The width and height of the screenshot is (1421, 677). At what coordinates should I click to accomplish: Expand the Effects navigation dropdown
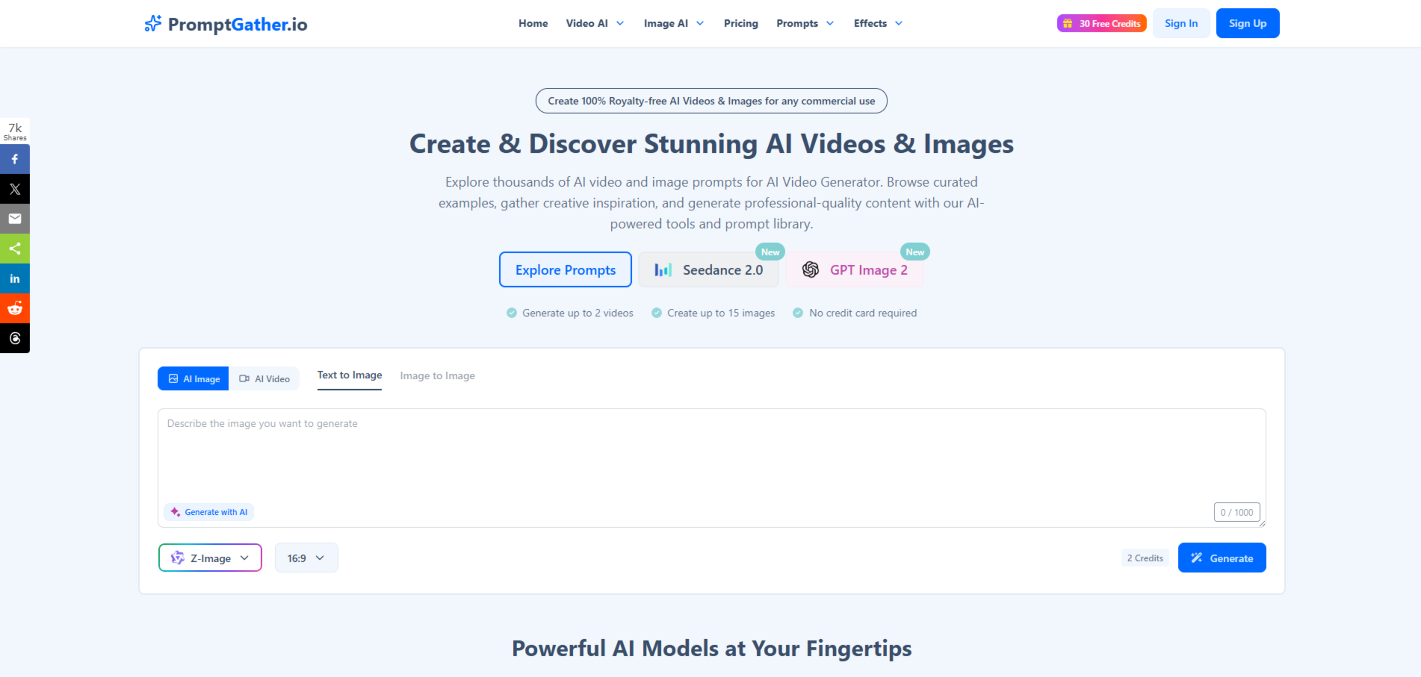point(878,23)
